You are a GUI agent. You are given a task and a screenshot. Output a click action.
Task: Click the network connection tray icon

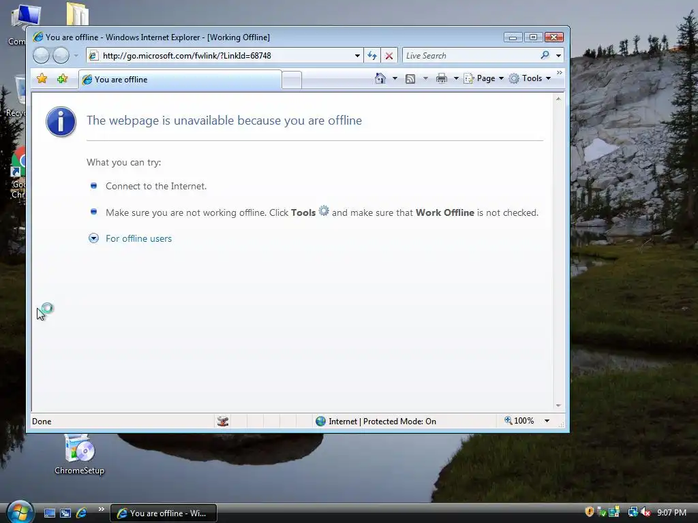point(633,512)
